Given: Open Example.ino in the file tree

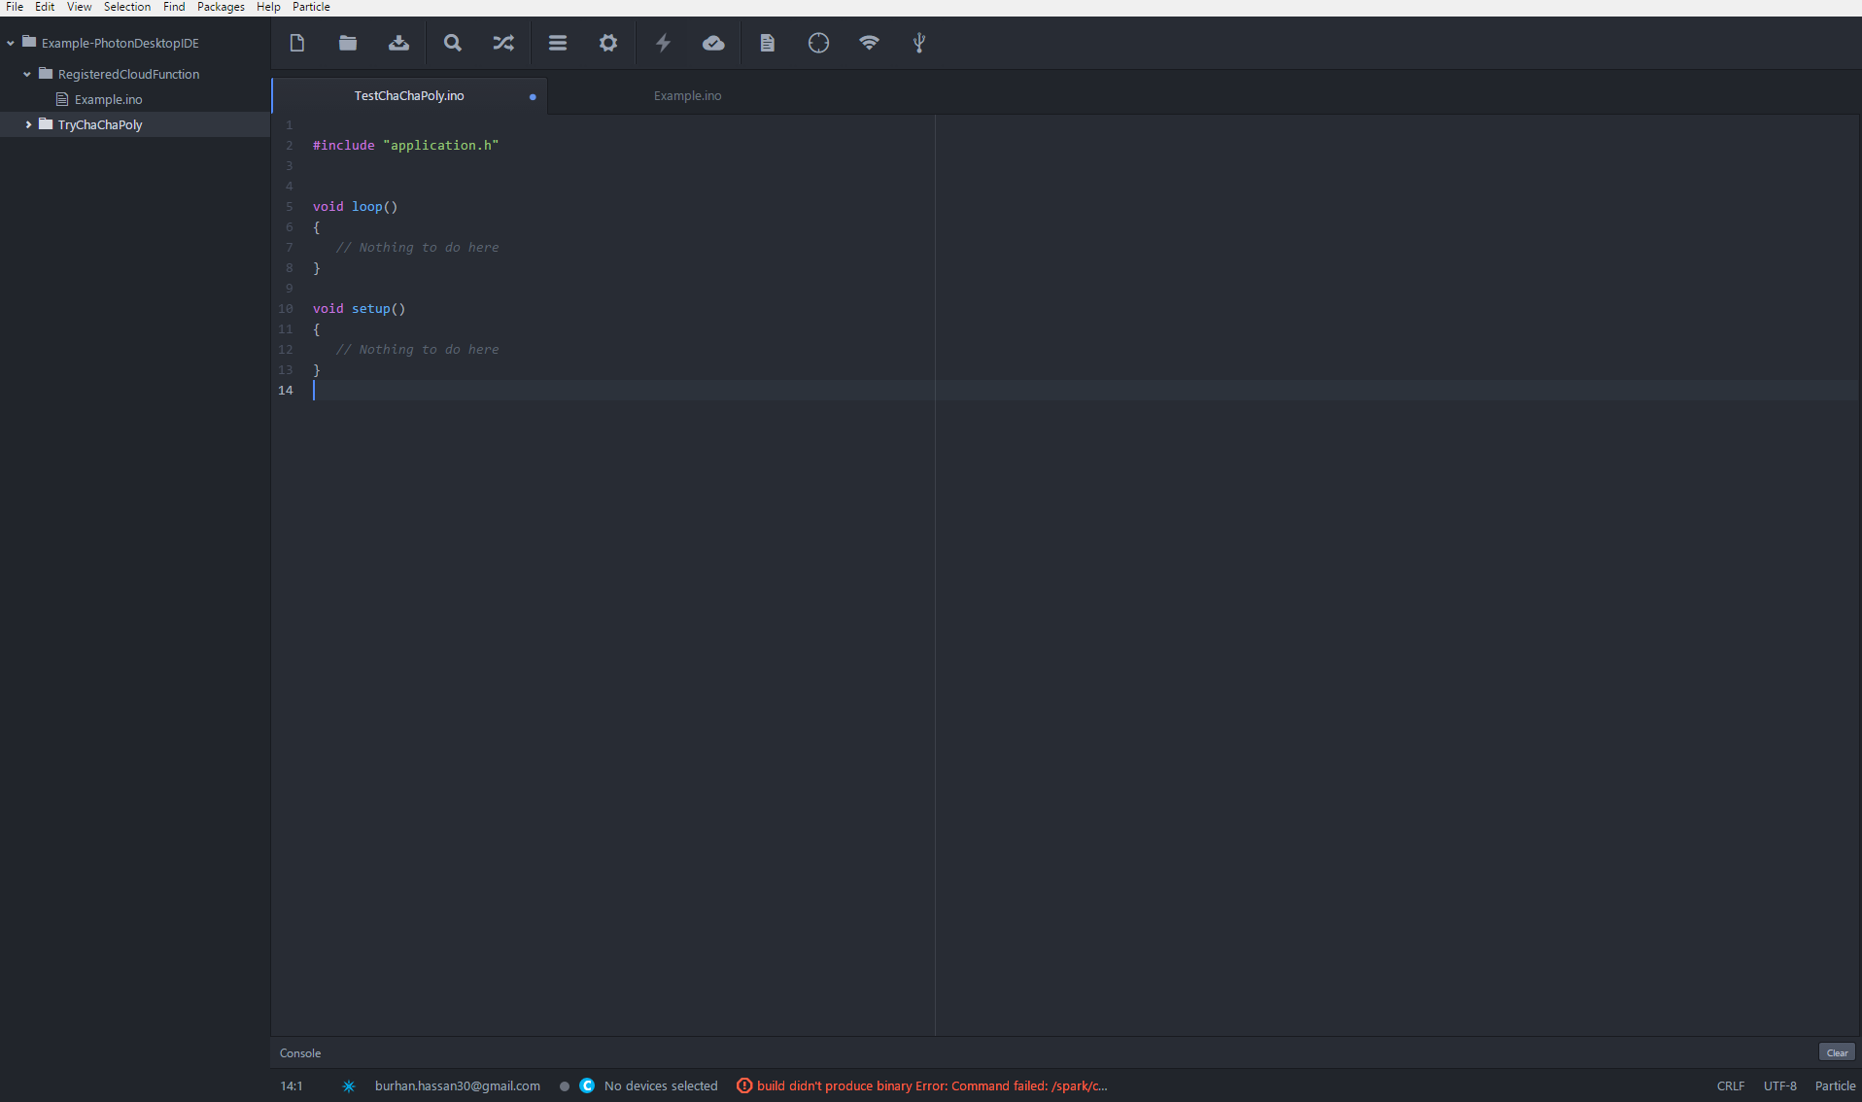Looking at the screenshot, I should coord(108,99).
